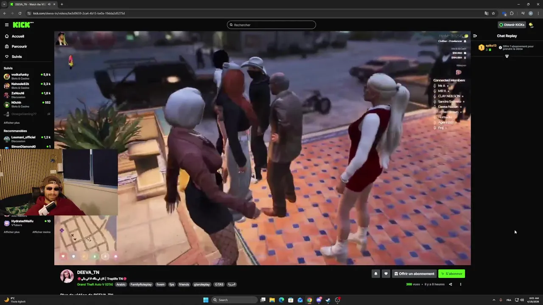Open video more options menu
The image size is (543, 305).
461,284
